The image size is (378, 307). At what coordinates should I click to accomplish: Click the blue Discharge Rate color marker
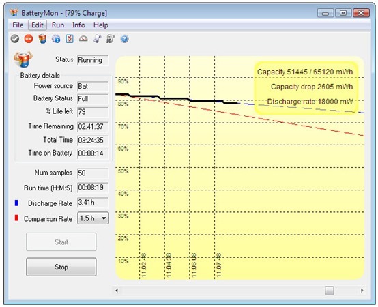click(16, 203)
